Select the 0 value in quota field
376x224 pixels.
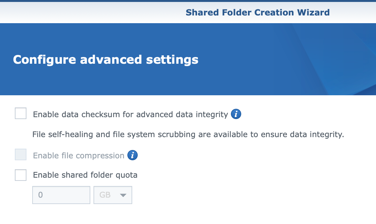tap(41, 195)
